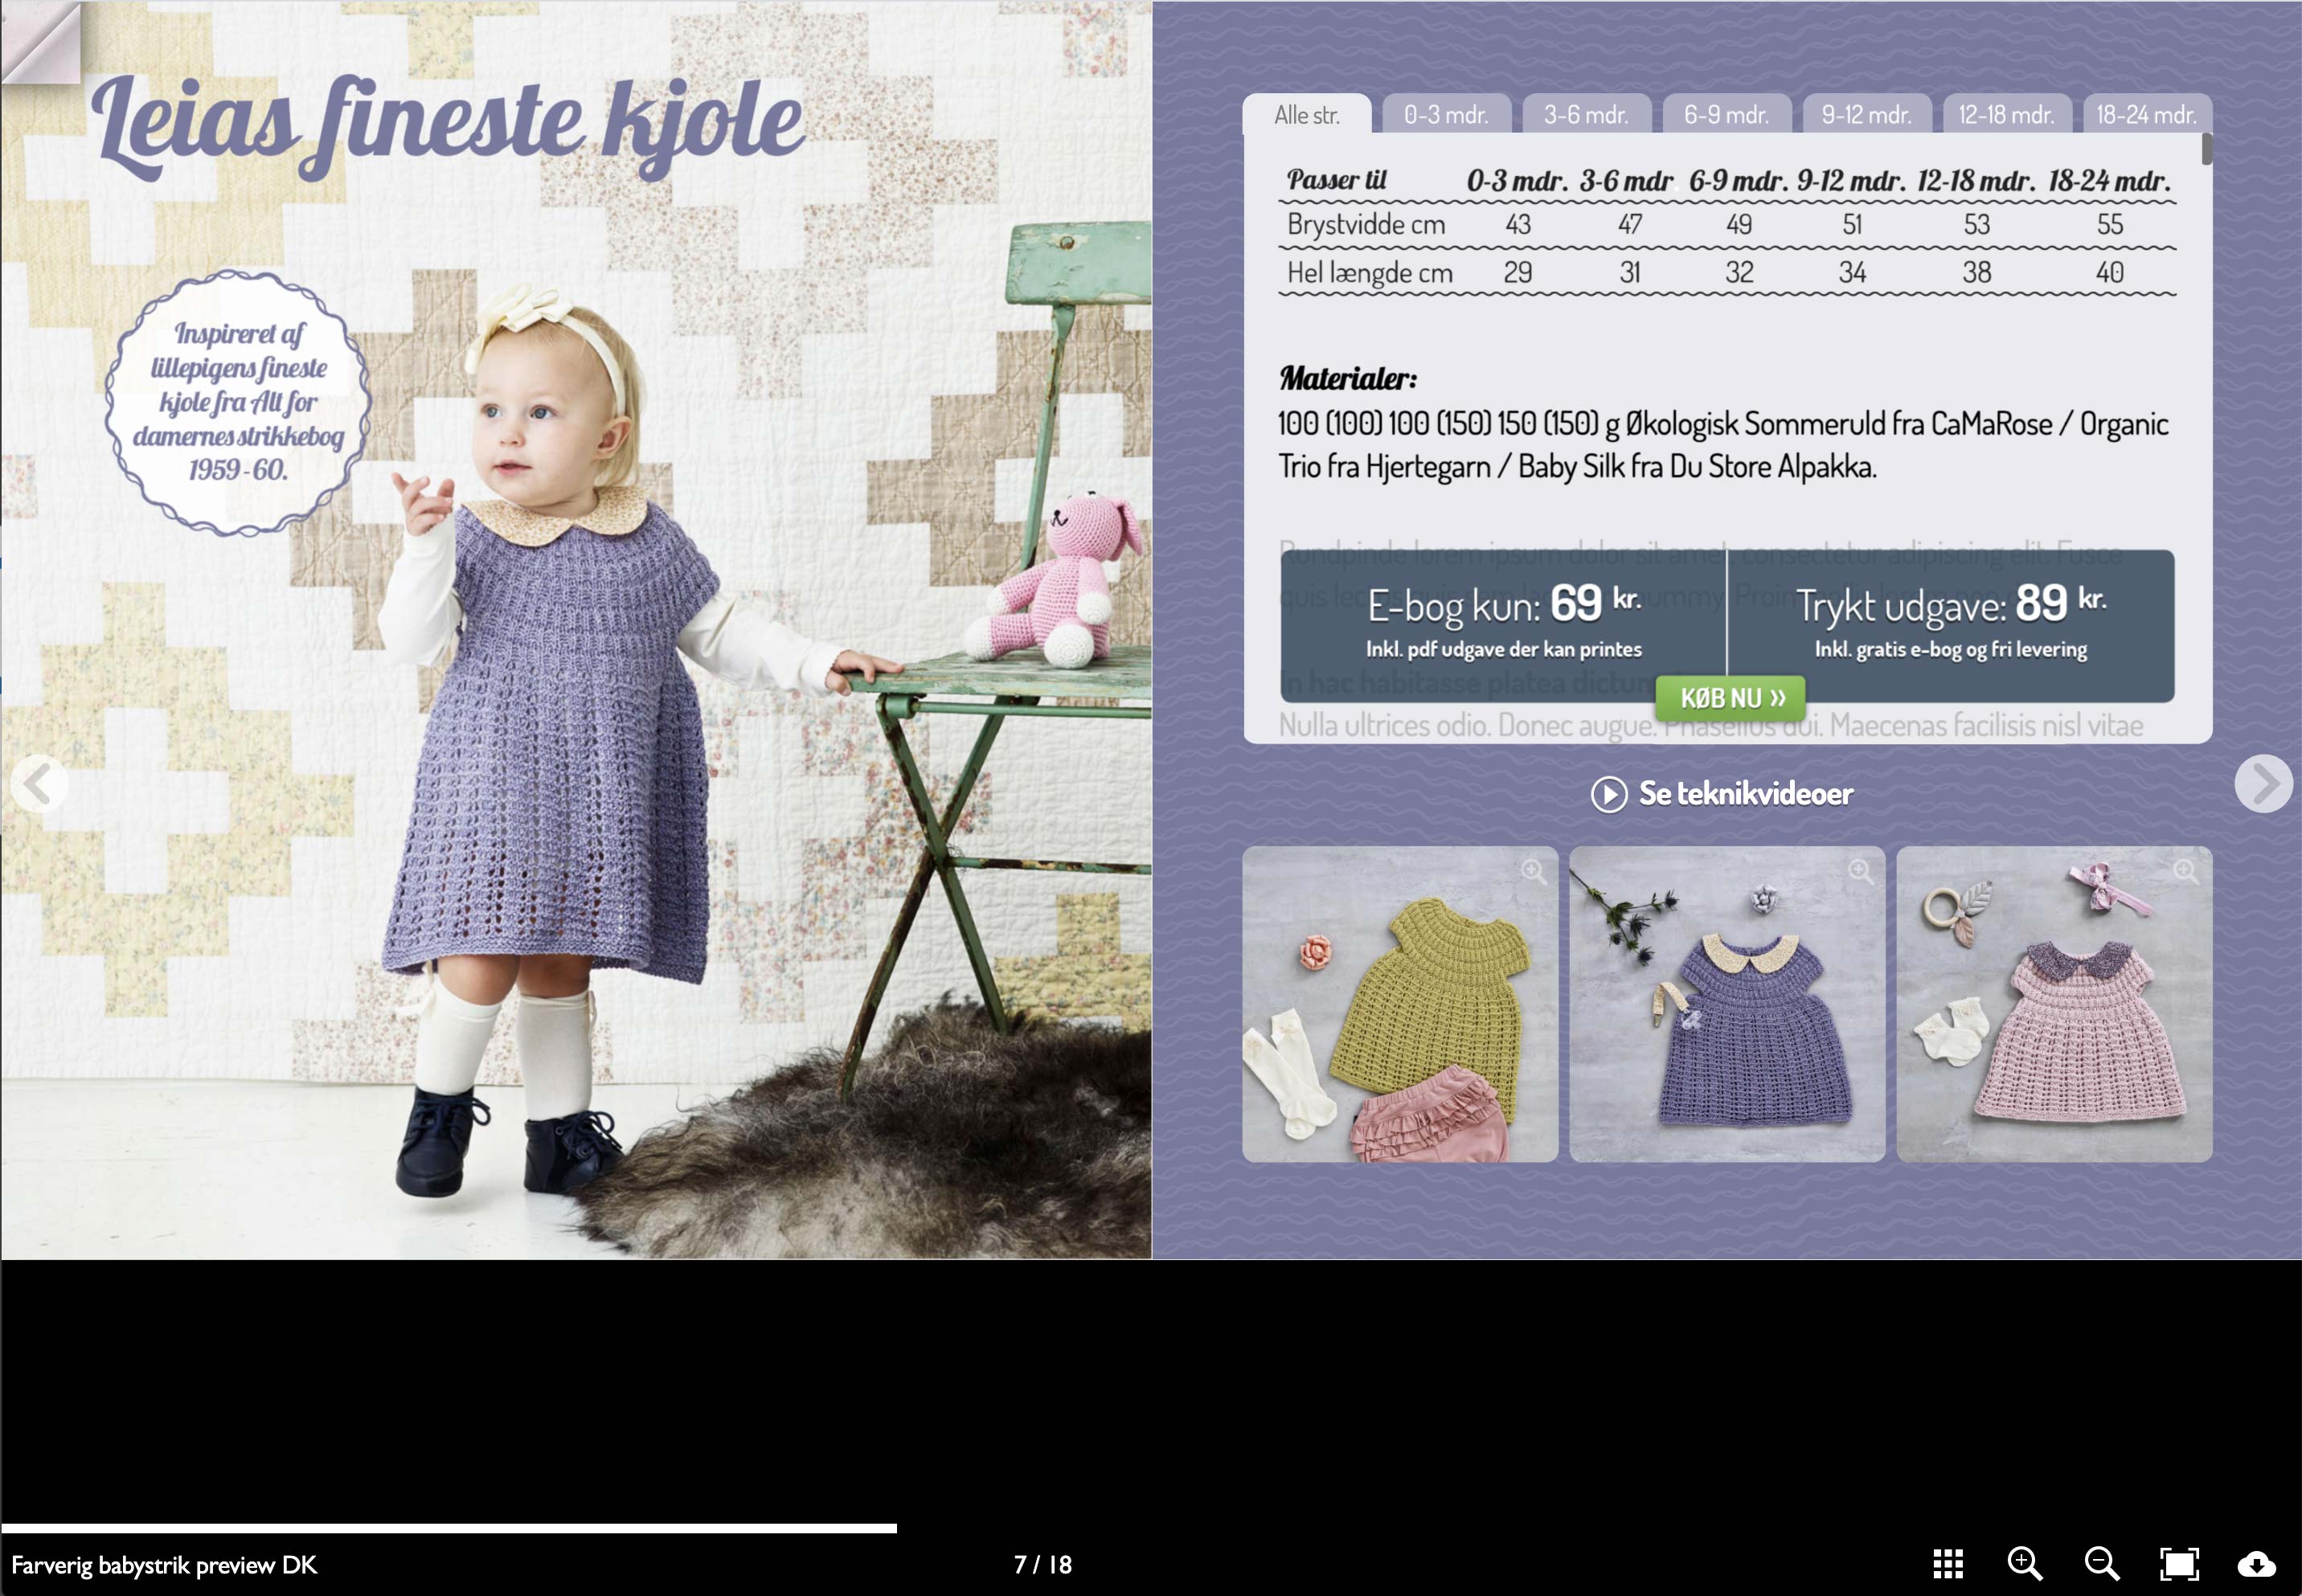Click the page progress bar
The width and height of the screenshot is (2302, 1596).
[x=448, y=1528]
